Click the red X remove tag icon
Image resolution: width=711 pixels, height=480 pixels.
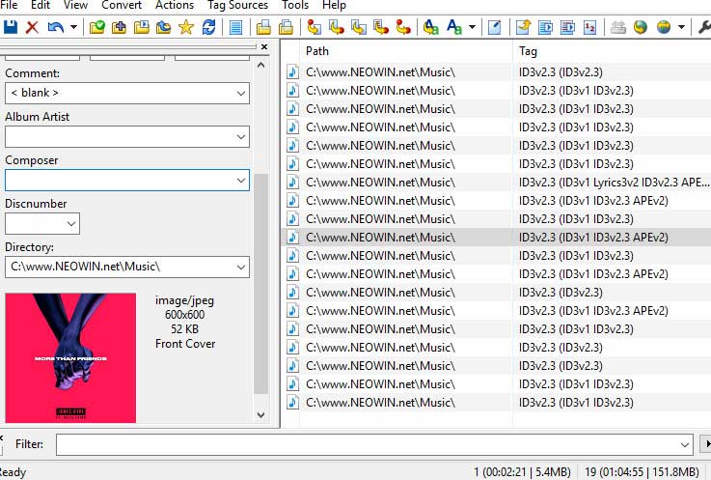(x=32, y=27)
